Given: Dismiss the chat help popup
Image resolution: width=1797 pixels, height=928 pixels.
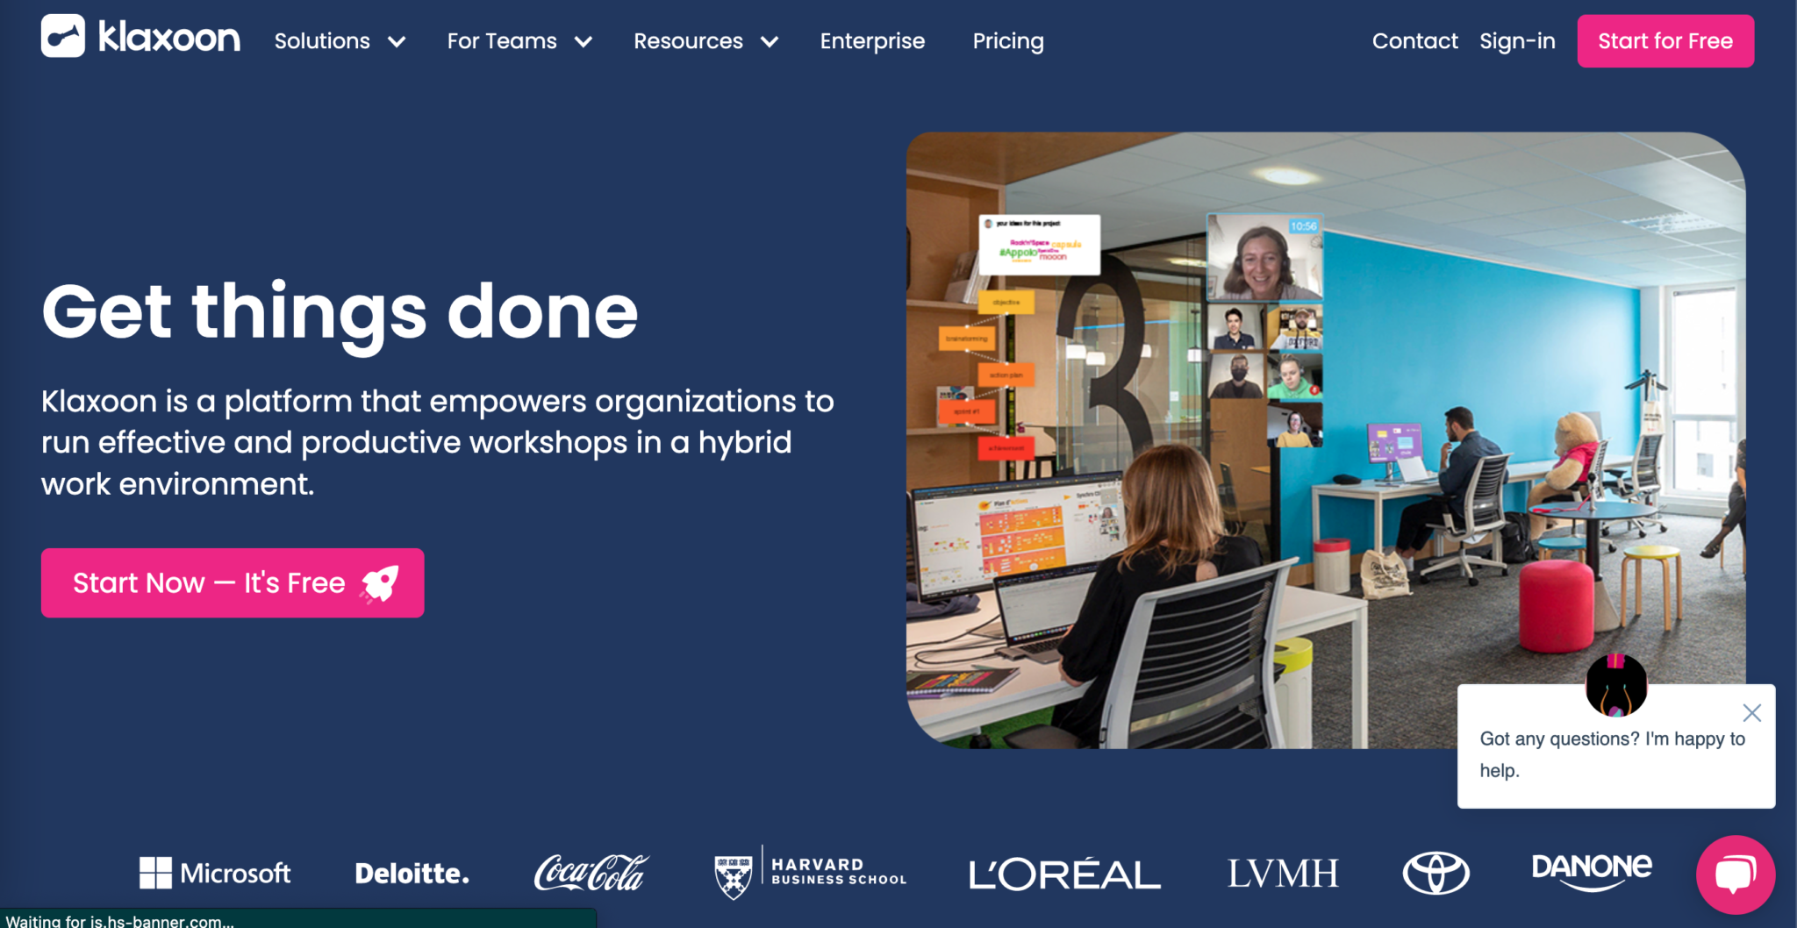Looking at the screenshot, I should coord(1751,713).
